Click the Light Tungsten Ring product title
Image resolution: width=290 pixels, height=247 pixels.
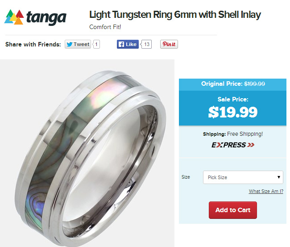point(175,15)
